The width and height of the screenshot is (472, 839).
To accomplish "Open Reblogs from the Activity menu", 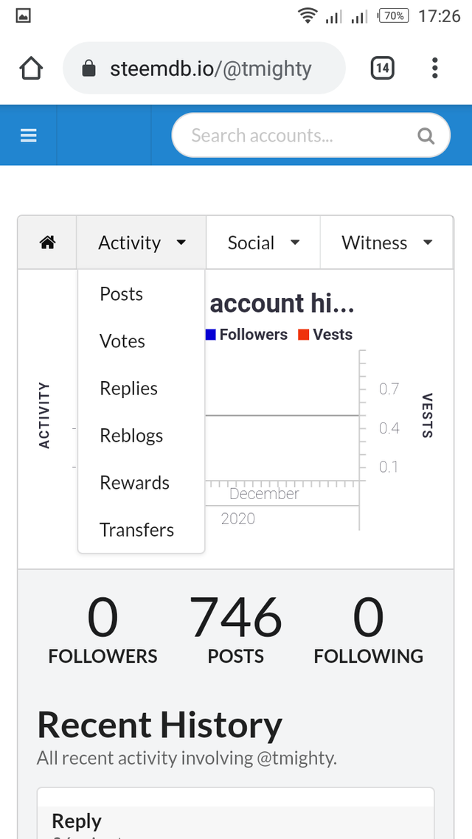I will pos(131,436).
